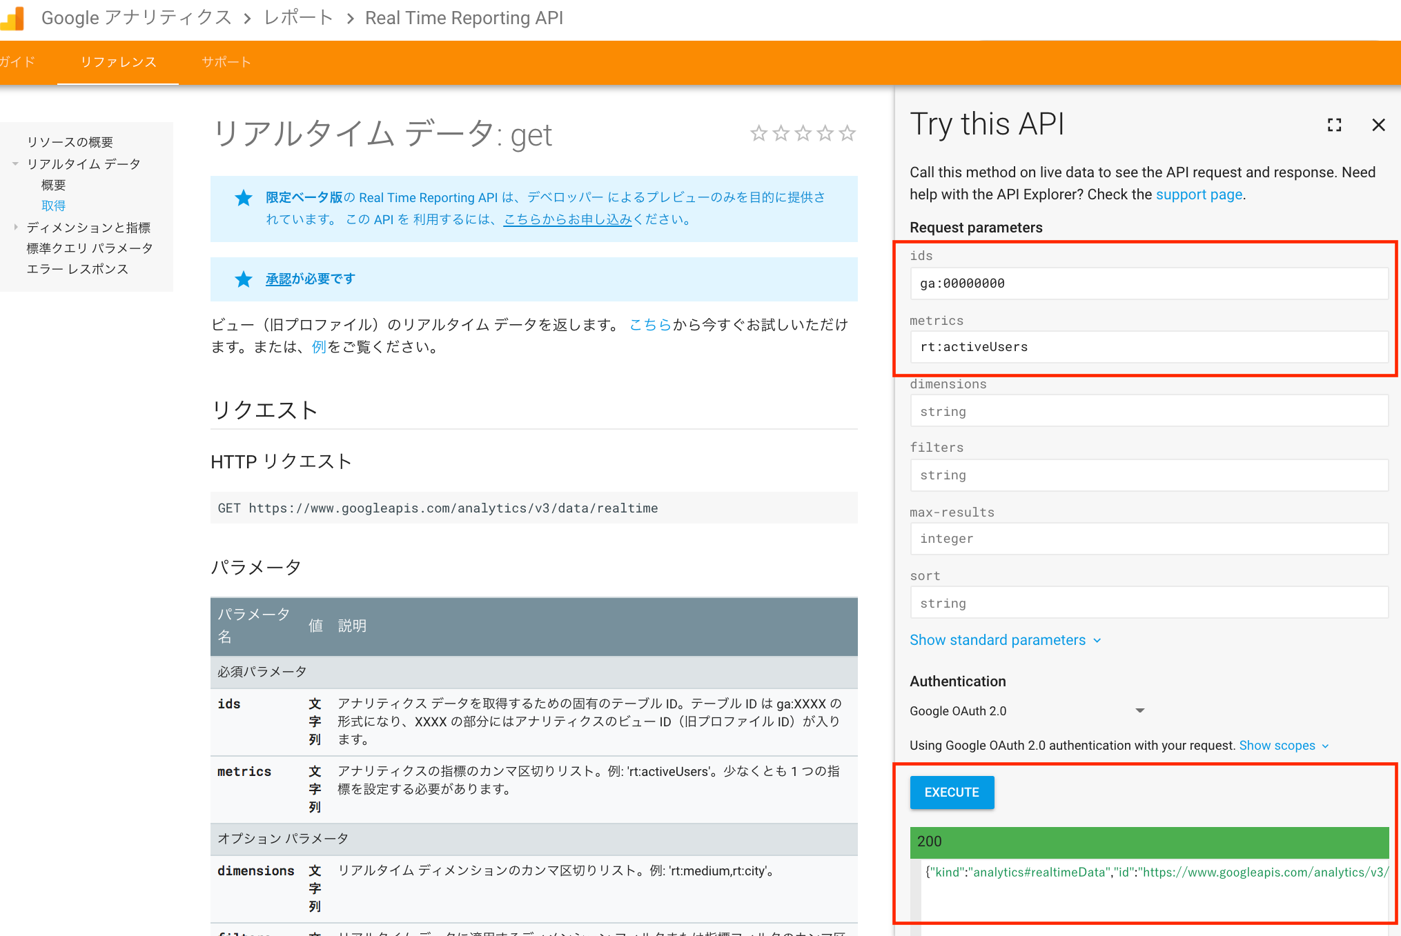Viewport: 1401px width, 936px height.
Task: Click the max-results input field
Action: (x=1148, y=539)
